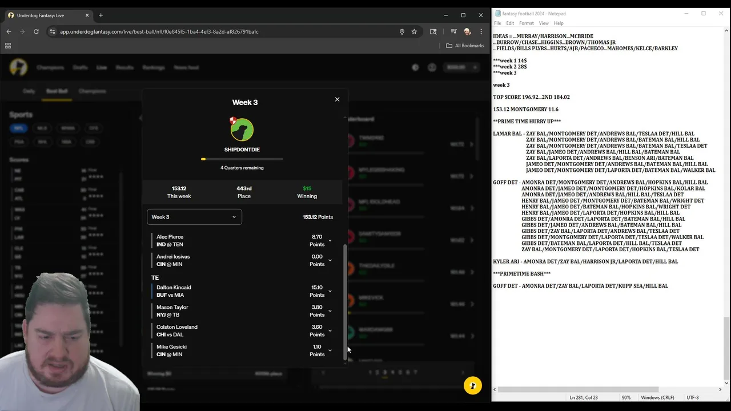Click Notepad scroll right arrow
This screenshot has width=731, height=411.
point(720,390)
